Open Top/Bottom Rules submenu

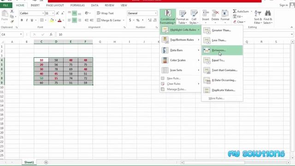(x=180, y=40)
